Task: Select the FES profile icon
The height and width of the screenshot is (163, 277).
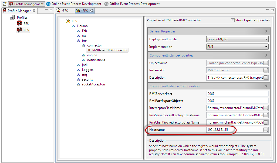Action: coord(19,24)
